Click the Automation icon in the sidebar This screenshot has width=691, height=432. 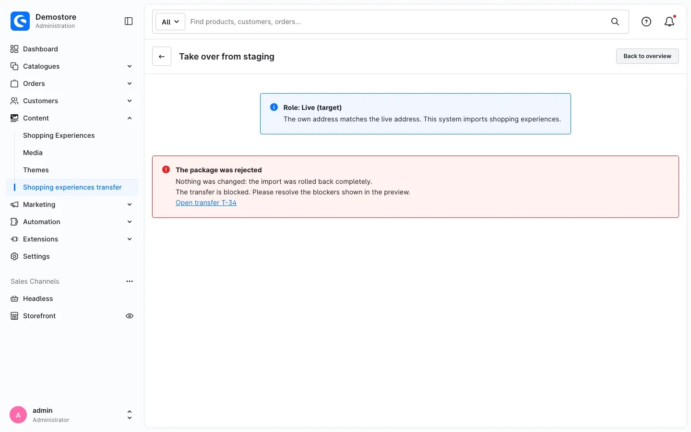(x=14, y=222)
